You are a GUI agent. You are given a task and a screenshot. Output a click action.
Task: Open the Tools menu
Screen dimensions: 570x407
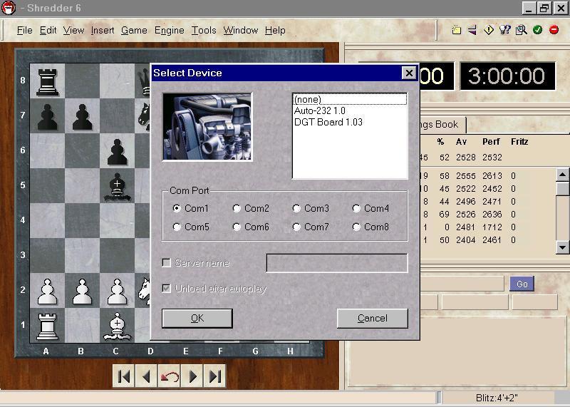coord(204,30)
